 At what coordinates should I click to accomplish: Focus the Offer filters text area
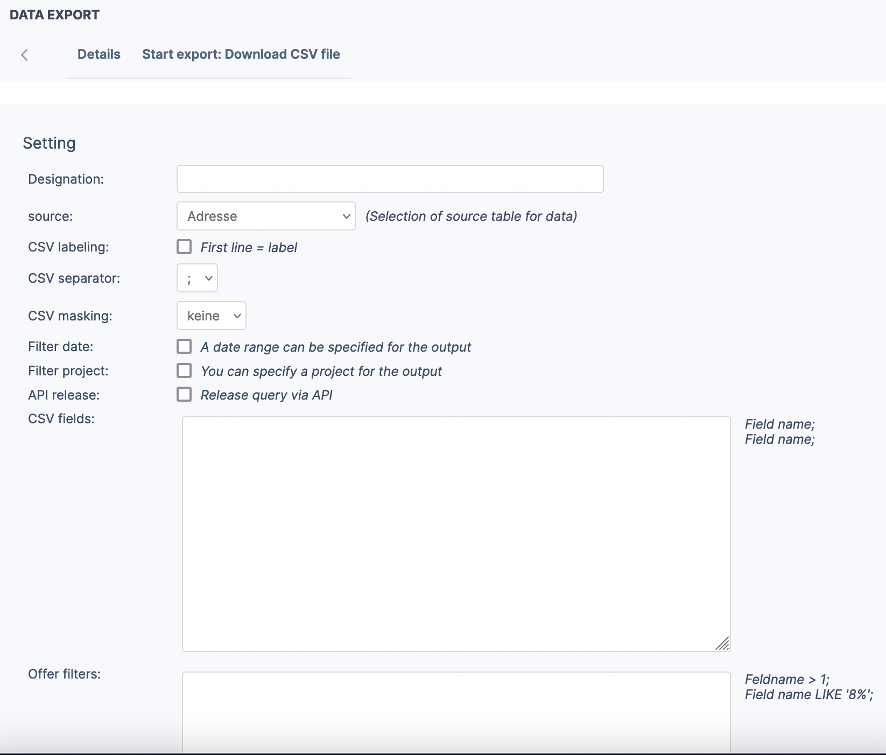pos(455,711)
